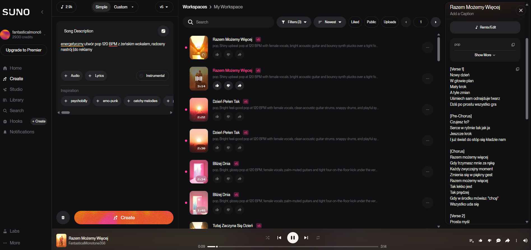
Task: Collapse the Suno sidebar with arrow icon
Action: point(42,12)
